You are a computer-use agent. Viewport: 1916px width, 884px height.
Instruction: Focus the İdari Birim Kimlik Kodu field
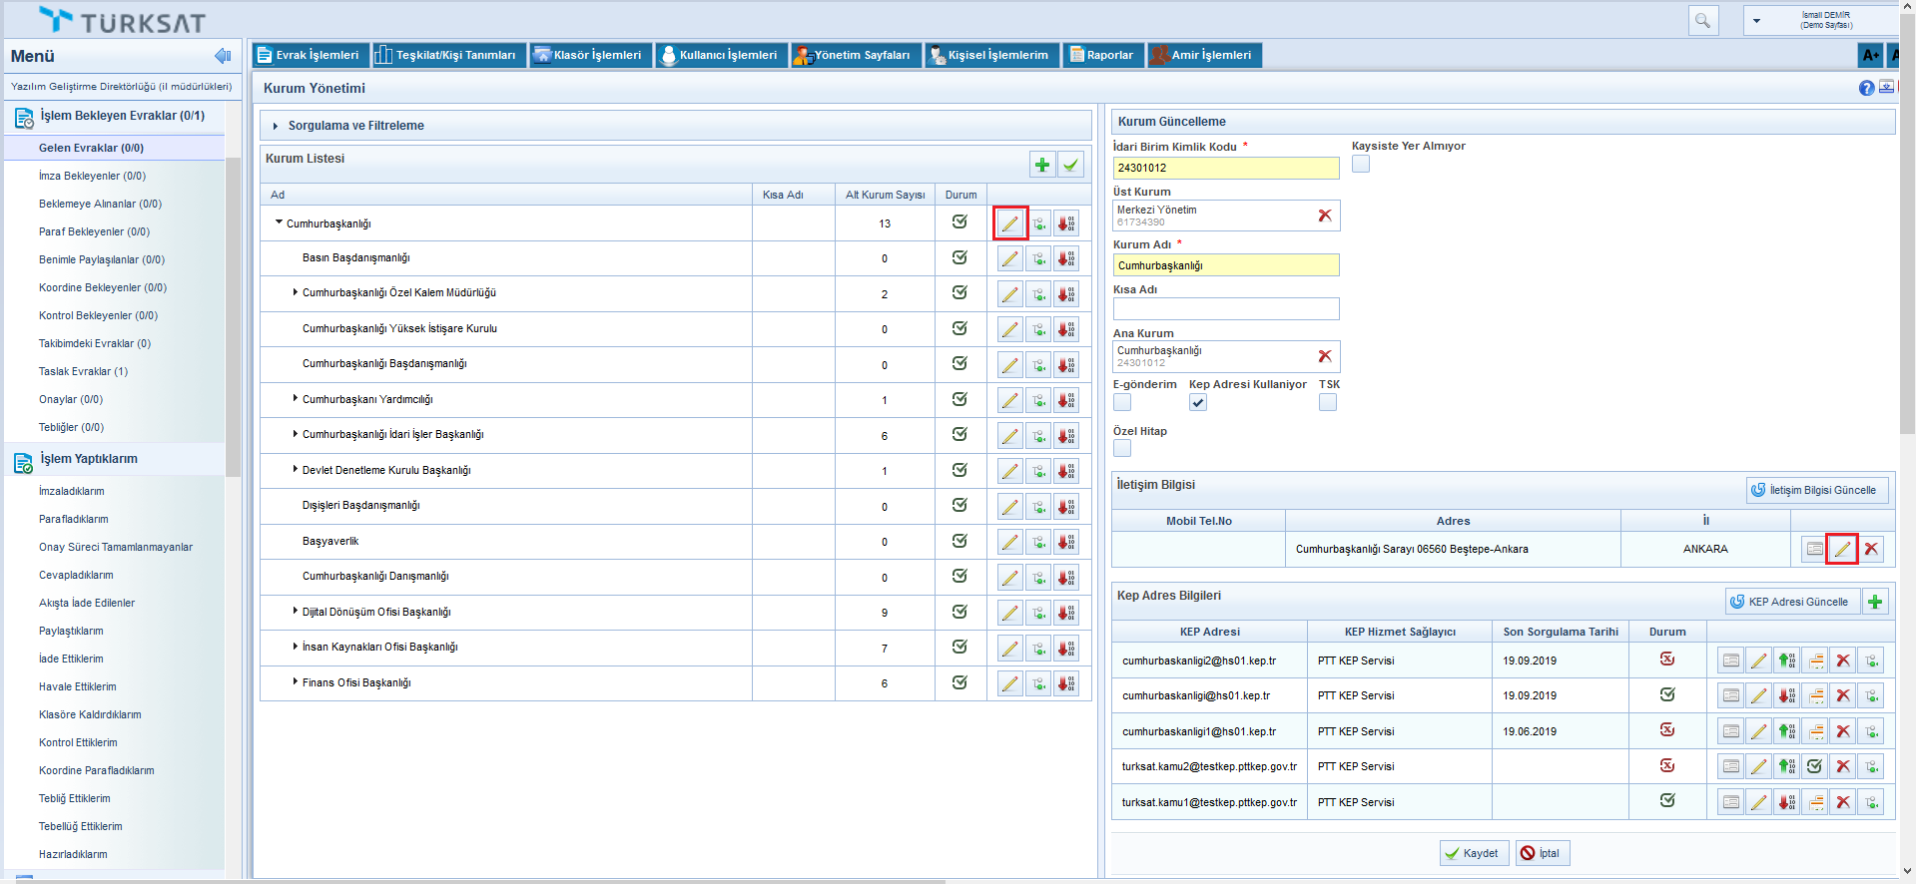(x=1226, y=169)
